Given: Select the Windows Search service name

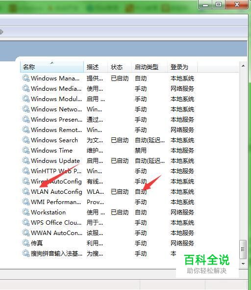Looking at the screenshot, I should [54, 140].
